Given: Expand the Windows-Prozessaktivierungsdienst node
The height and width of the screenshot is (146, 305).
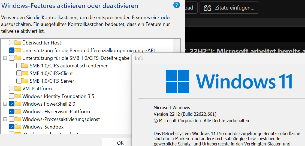Looking at the screenshot, I should 5,119.
